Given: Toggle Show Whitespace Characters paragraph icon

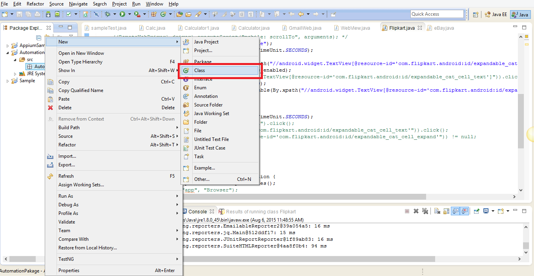Looking at the screenshot, I should (251, 14).
